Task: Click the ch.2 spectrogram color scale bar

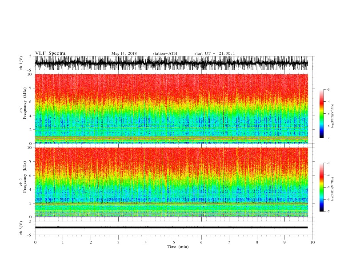Action: pyautogui.click(x=321, y=187)
